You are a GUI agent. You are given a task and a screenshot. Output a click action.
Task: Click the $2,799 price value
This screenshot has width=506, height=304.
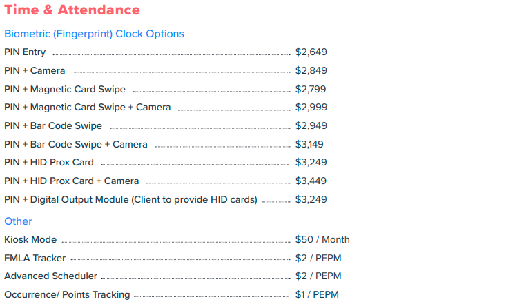(x=311, y=89)
